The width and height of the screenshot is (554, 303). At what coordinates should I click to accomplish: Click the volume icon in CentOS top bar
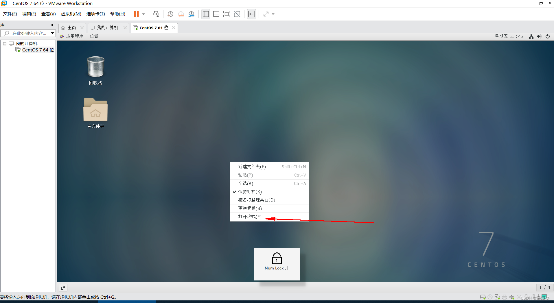point(539,36)
